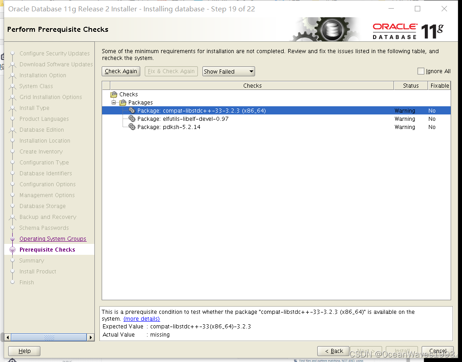Click the sidebar horizontal scrollbar thumb

49,337
